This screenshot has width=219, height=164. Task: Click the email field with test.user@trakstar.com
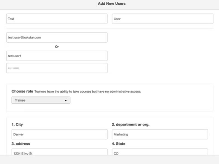57,37
